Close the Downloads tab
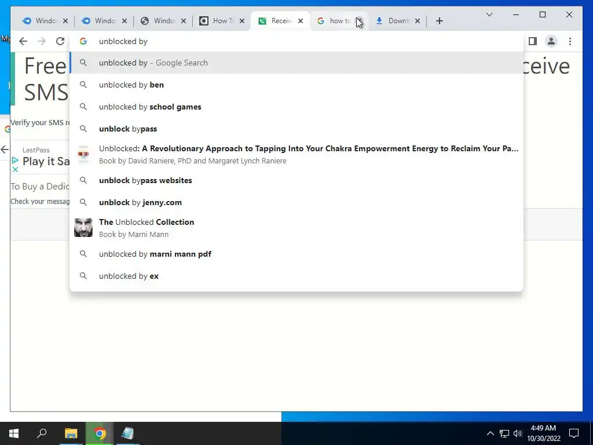Screen dimensions: 593x445 418,21
